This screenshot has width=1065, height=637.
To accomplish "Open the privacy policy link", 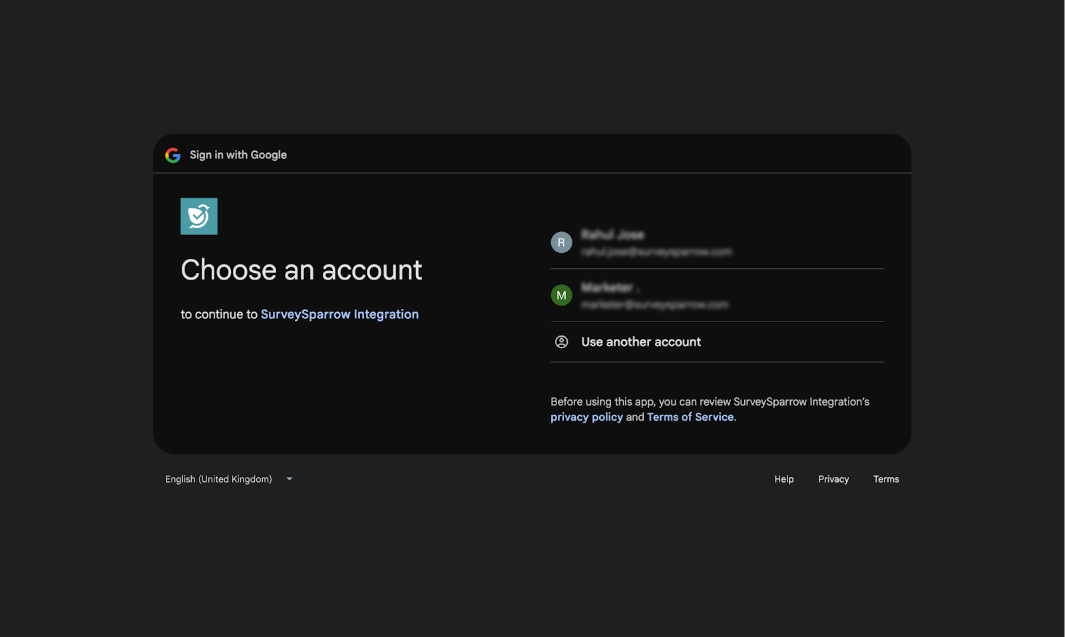I will 586,417.
